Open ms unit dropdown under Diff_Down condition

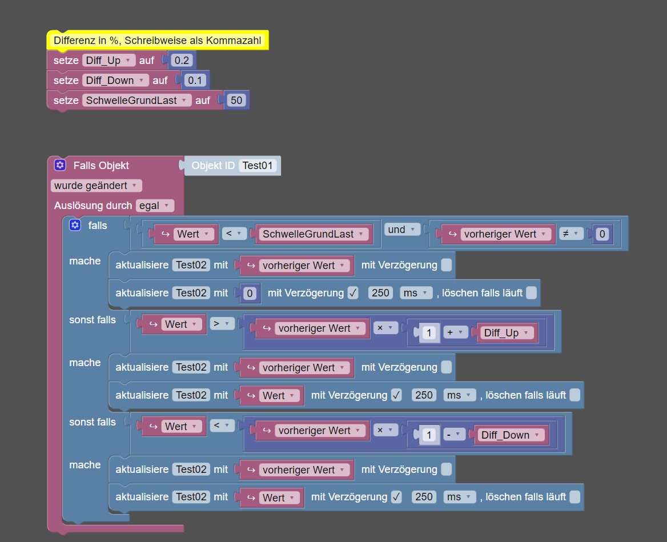coord(459,497)
